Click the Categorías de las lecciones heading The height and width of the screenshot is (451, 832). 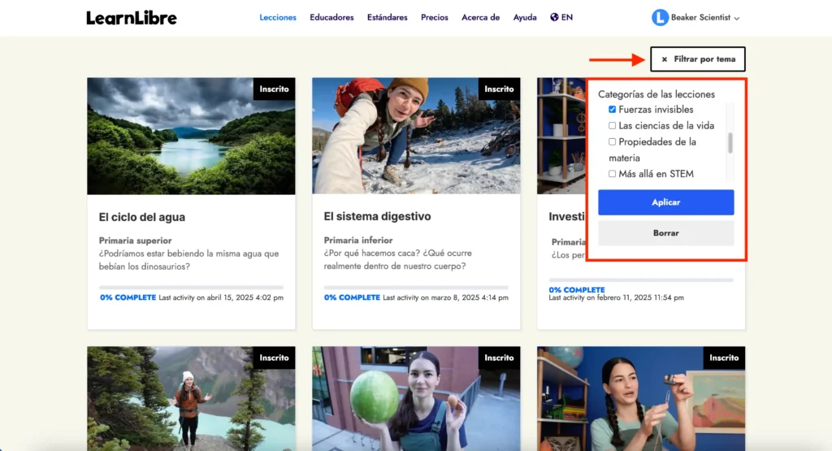coord(656,94)
